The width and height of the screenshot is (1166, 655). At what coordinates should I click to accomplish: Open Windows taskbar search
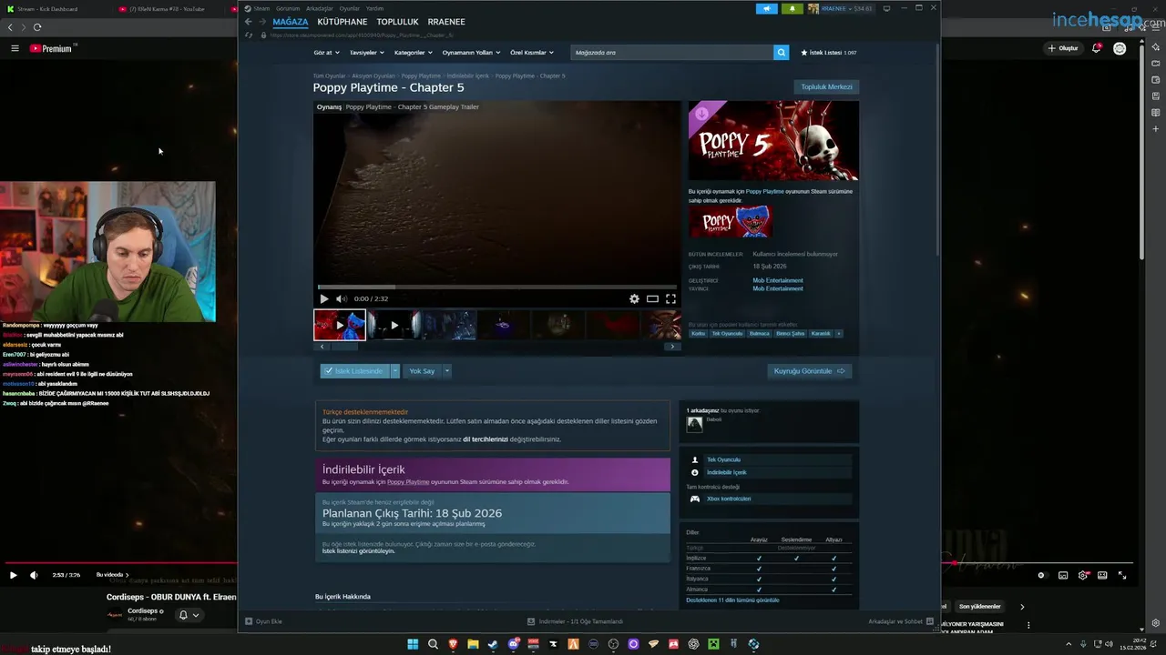click(x=433, y=644)
